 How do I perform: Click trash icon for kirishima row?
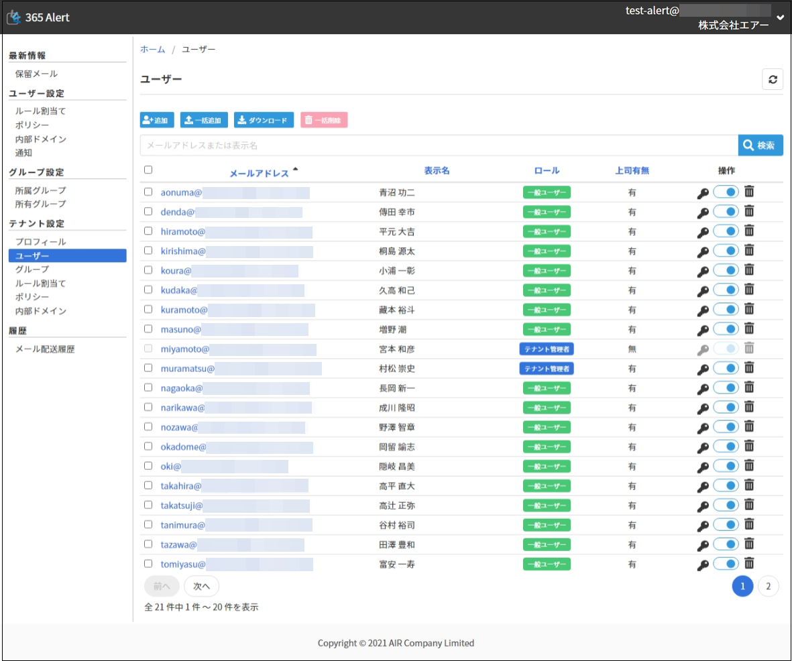click(x=749, y=251)
